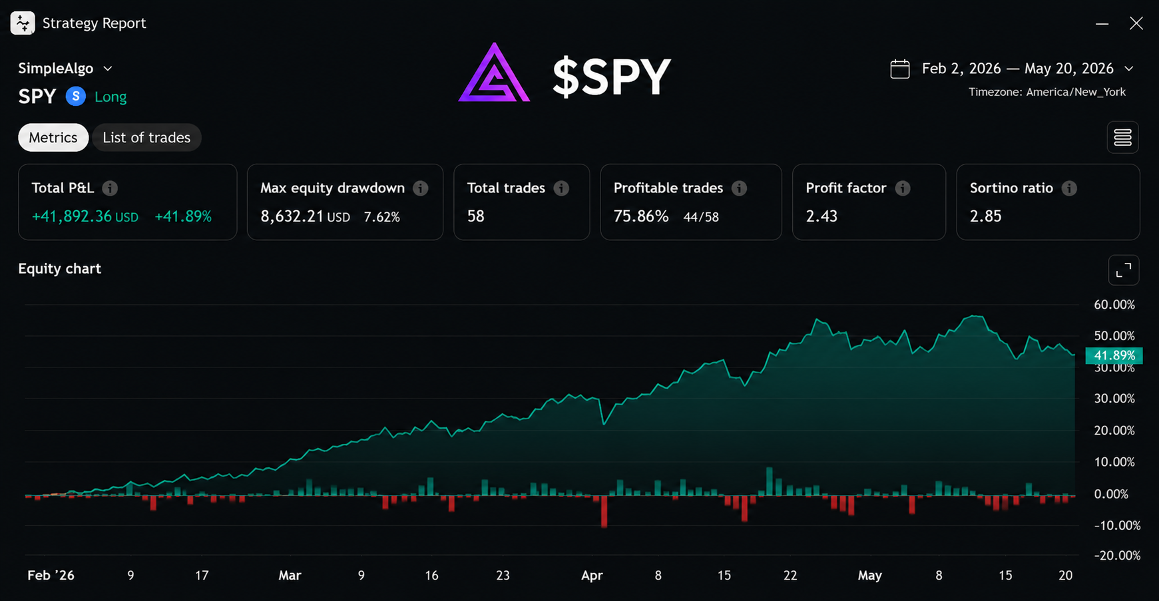Click the Mar date axis label
This screenshot has width=1159, height=601.
tap(290, 575)
